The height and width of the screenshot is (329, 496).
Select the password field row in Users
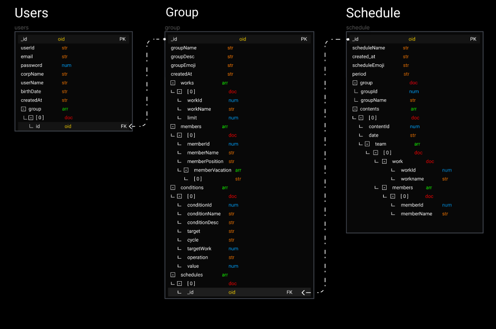tap(74, 65)
